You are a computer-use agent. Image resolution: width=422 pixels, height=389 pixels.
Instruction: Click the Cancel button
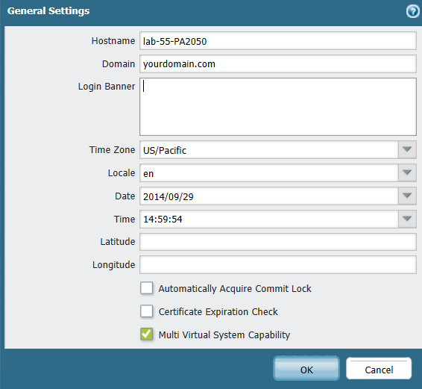tap(379, 369)
